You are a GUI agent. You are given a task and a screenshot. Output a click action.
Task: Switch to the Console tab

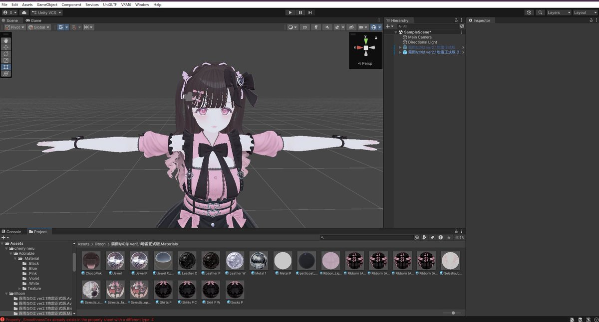(11, 232)
